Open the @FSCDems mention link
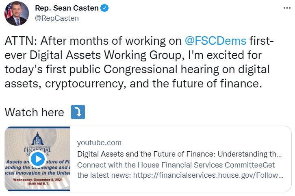The image size is (295, 196). (215, 41)
